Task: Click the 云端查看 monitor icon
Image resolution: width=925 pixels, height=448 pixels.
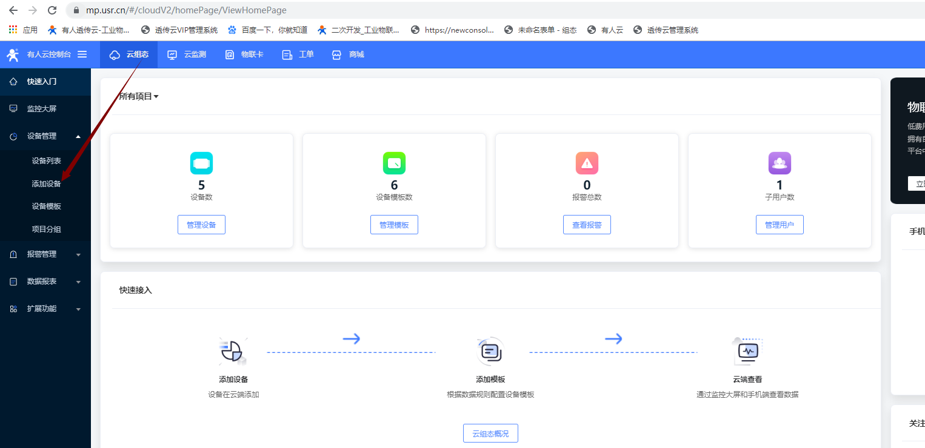Action: point(747,352)
